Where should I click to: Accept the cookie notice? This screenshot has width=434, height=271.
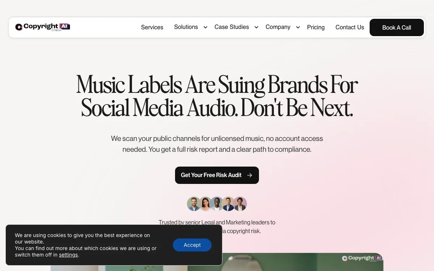pyautogui.click(x=192, y=245)
